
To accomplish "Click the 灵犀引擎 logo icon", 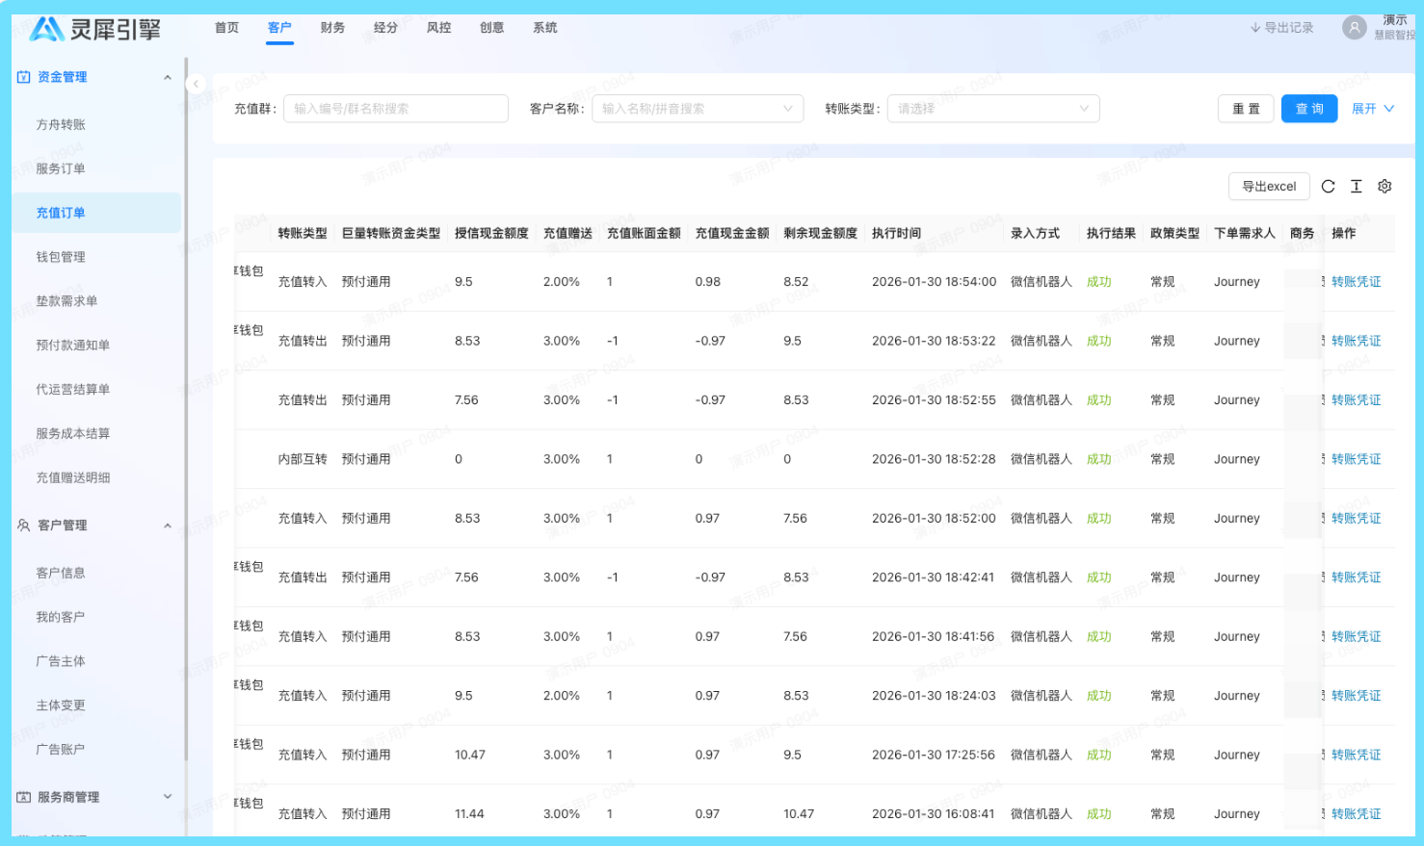I will pyautogui.click(x=46, y=29).
